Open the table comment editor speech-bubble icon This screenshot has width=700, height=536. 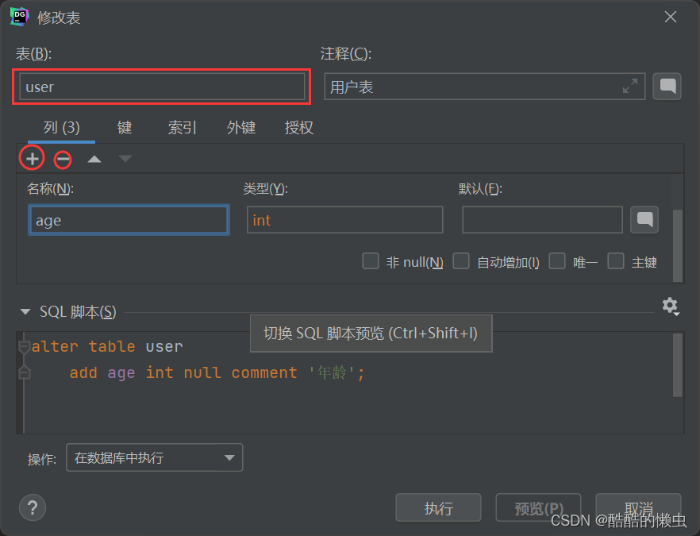[667, 87]
